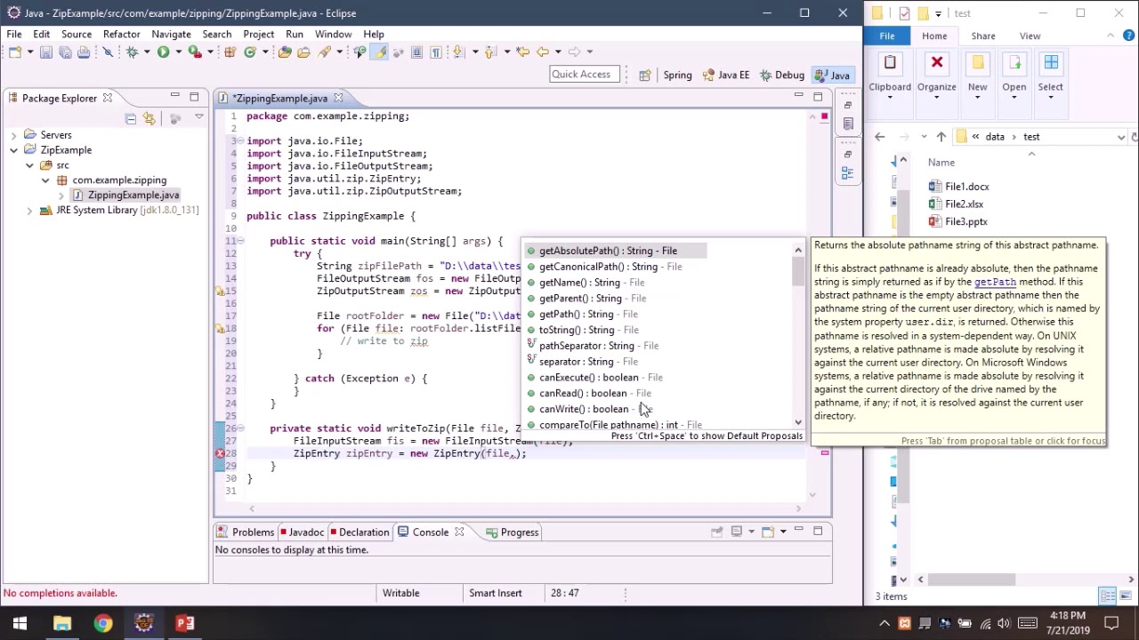Toggle Link with Editor in Package Explorer
The height and width of the screenshot is (640, 1139).
pos(149,118)
